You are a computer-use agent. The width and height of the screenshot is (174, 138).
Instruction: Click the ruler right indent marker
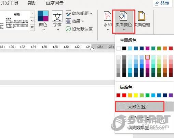(x=92, y=49)
